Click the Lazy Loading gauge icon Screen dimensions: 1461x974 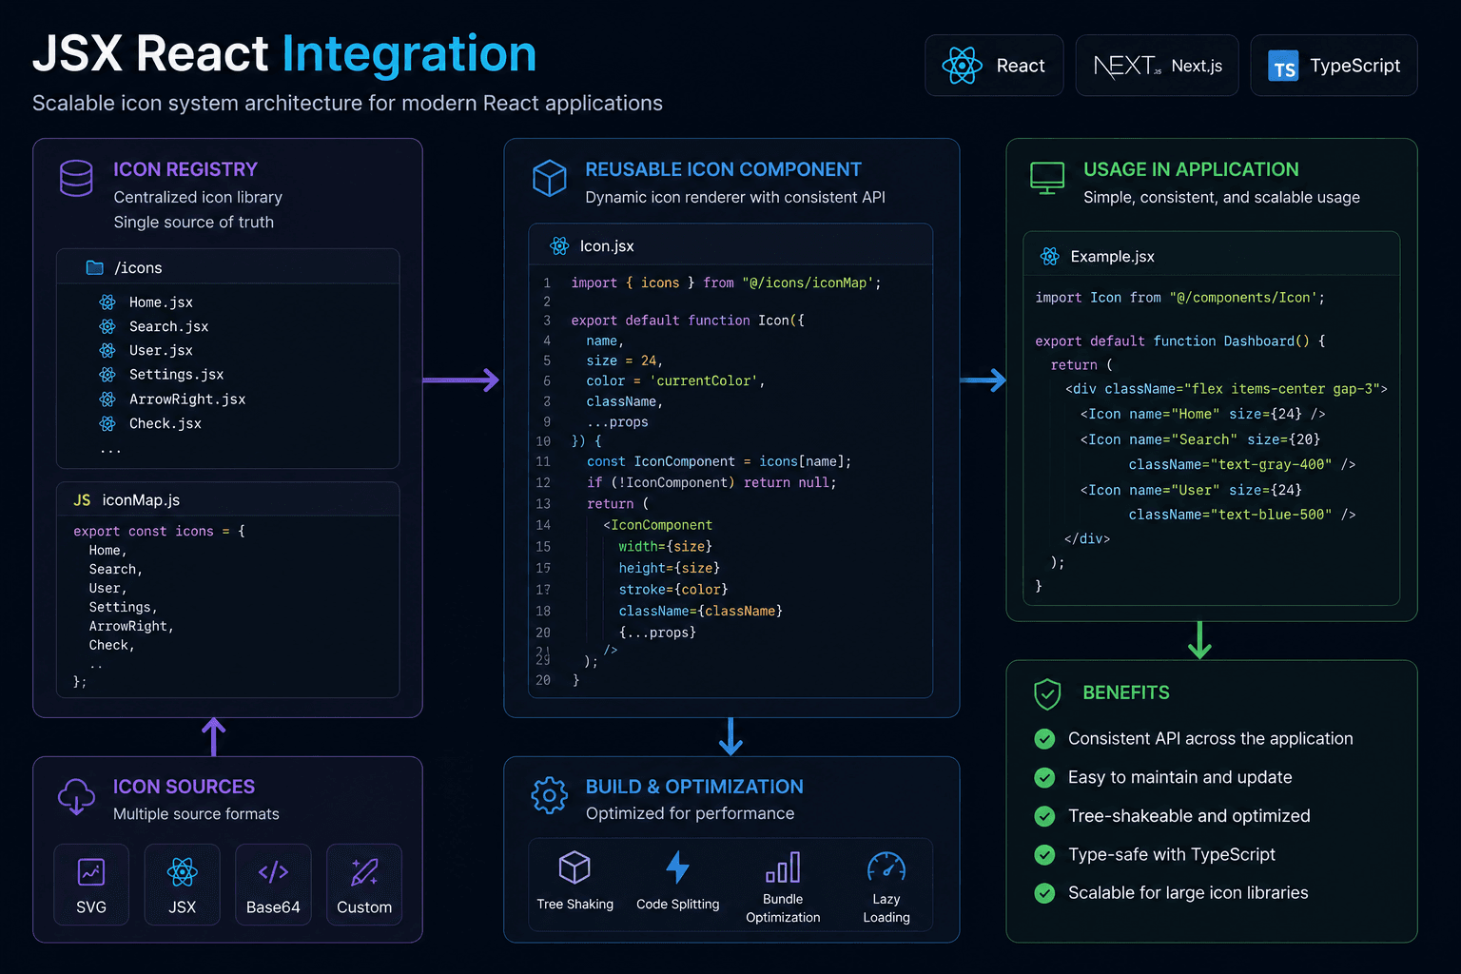click(886, 867)
